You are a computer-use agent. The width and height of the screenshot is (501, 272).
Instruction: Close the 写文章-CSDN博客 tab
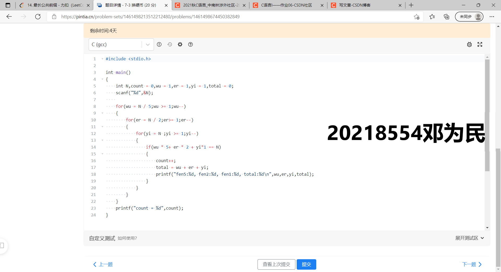(x=400, y=5)
